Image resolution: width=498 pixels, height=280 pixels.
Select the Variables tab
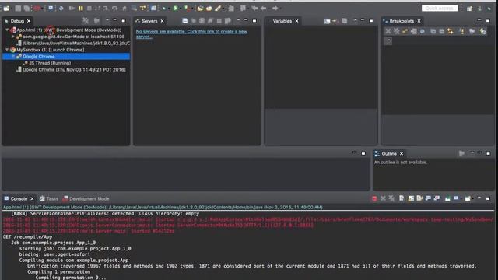click(x=282, y=21)
